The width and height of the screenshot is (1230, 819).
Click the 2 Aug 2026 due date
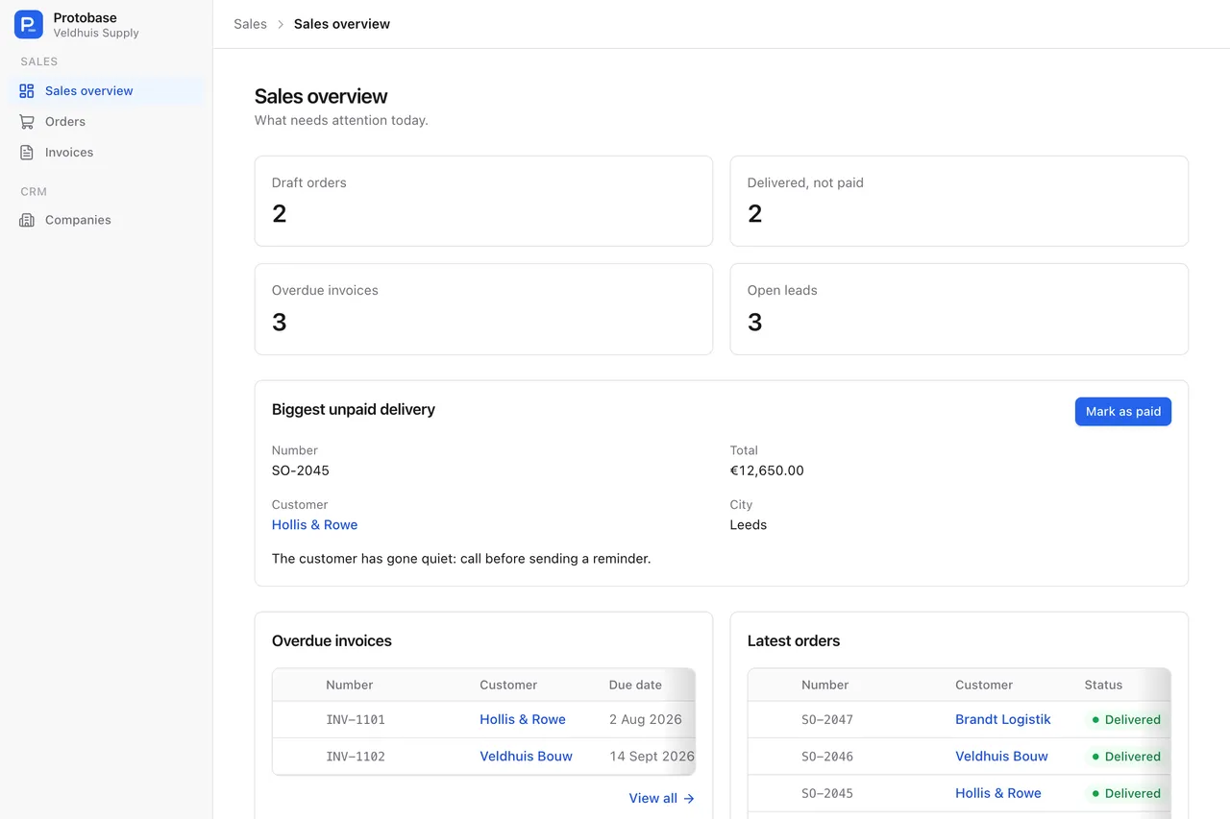click(x=646, y=719)
